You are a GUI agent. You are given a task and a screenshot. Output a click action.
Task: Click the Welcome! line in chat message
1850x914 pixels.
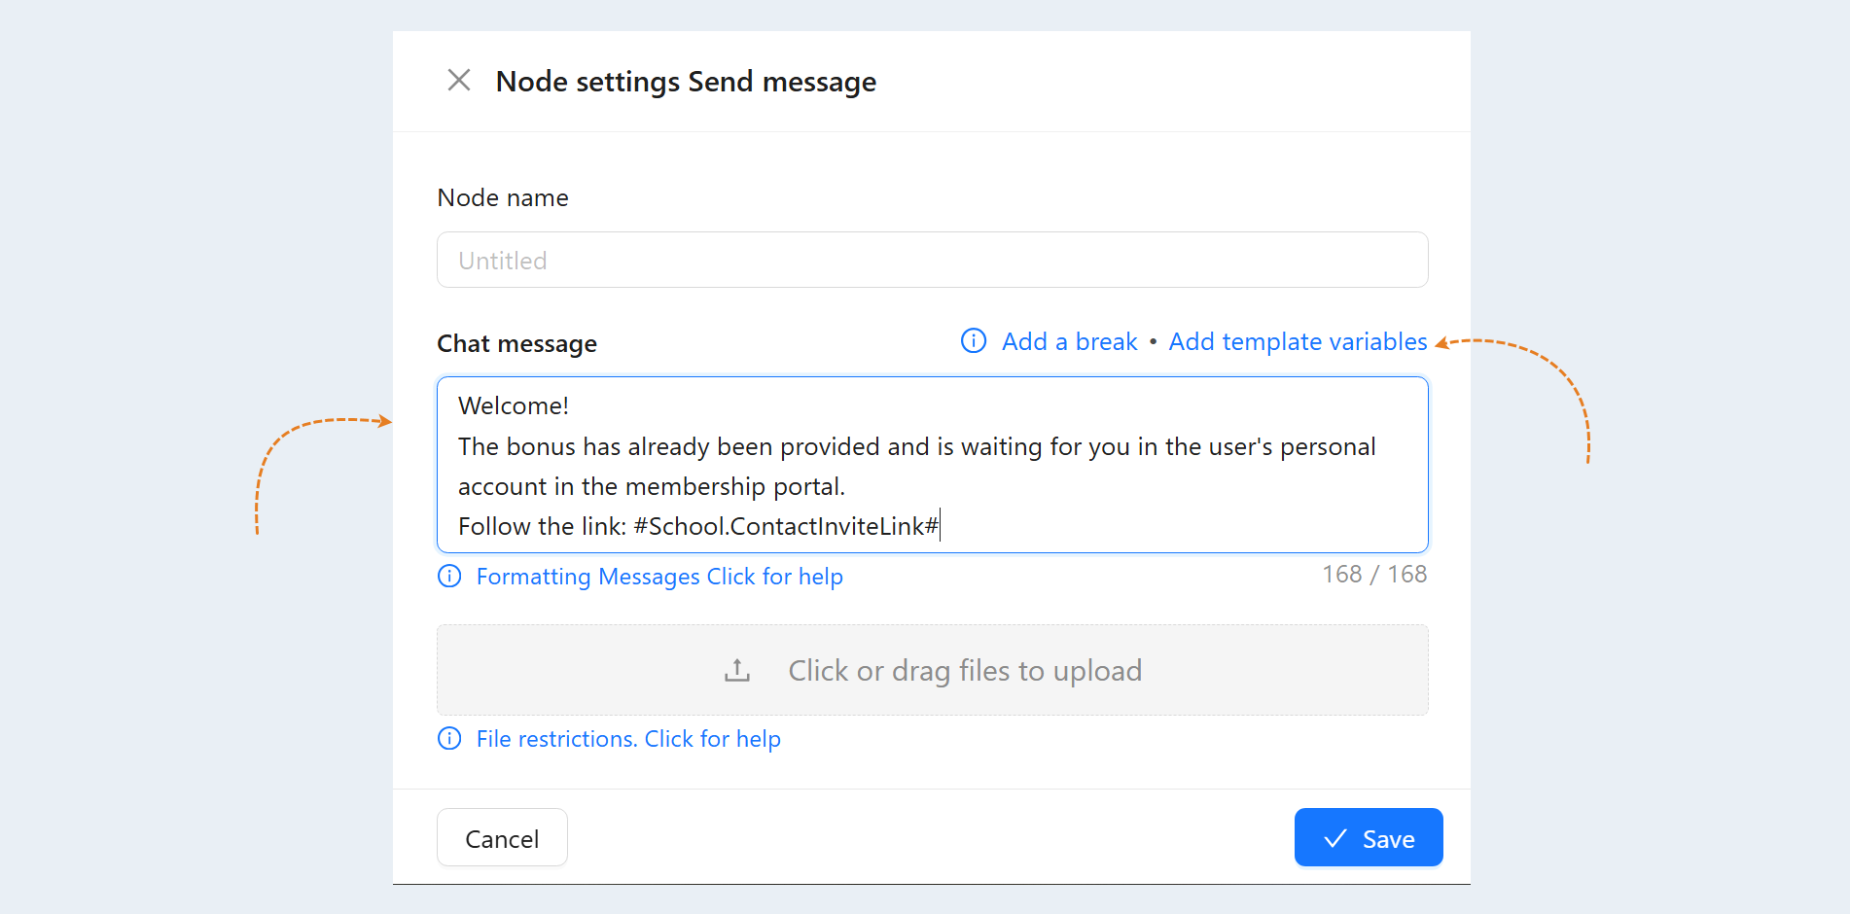(514, 405)
